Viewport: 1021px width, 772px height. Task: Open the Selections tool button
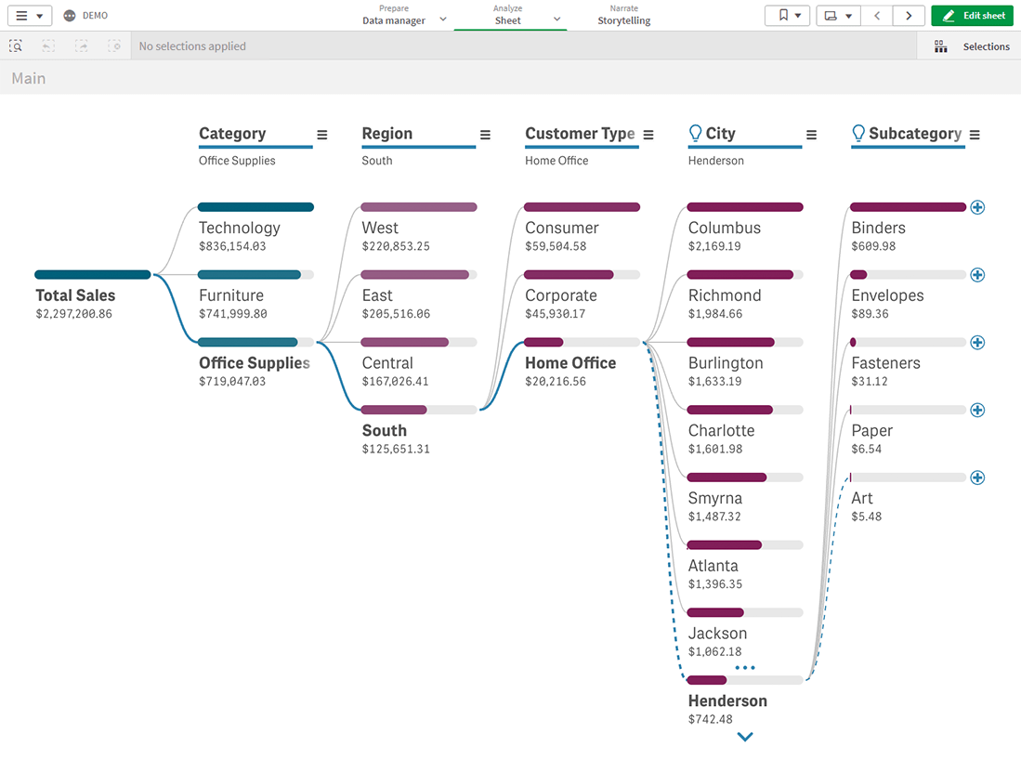pos(973,46)
